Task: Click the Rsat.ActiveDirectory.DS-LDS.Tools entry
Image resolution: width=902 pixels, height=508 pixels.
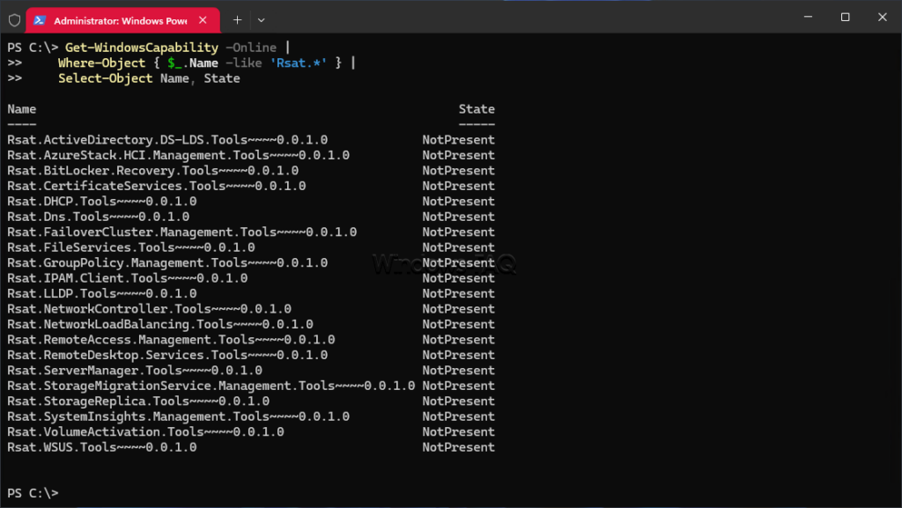Action: click(x=167, y=140)
